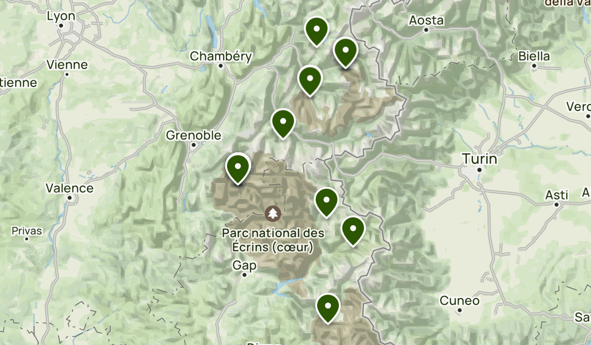Select the northernmost green trail pin
Image resolution: width=591 pixels, height=345 pixels.
tap(317, 32)
